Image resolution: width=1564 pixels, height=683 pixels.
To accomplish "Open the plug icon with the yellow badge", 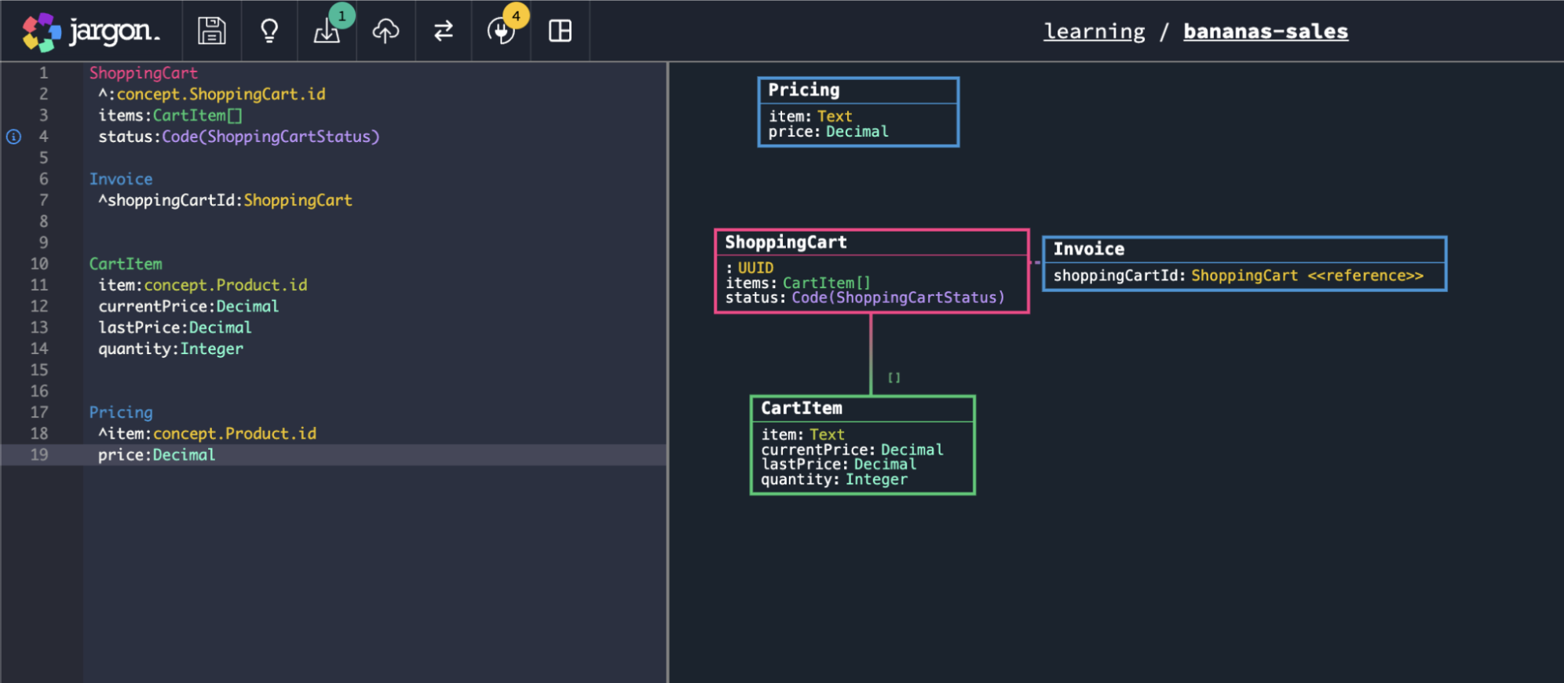I will click(501, 31).
